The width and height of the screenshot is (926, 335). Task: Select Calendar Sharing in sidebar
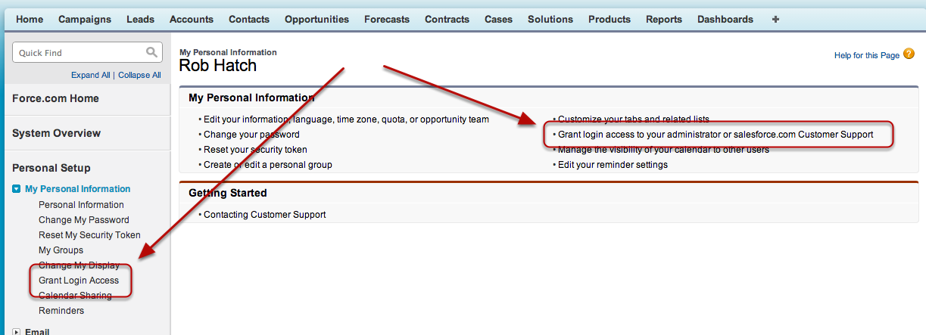tap(75, 295)
